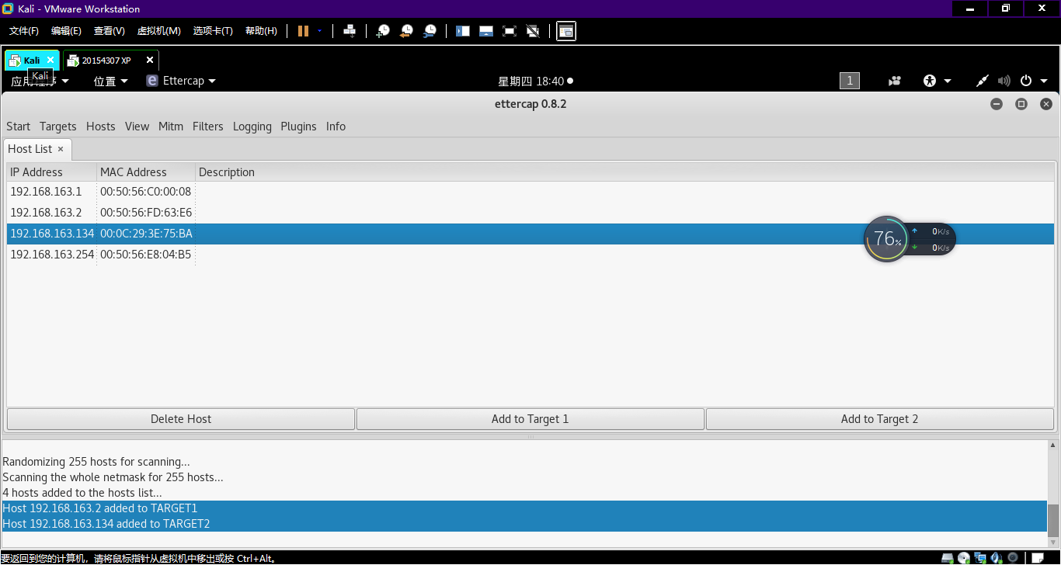The height and width of the screenshot is (565, 1061).
Task: Toggle the VMware sidebar library view
Action: (x=463, y=31)
